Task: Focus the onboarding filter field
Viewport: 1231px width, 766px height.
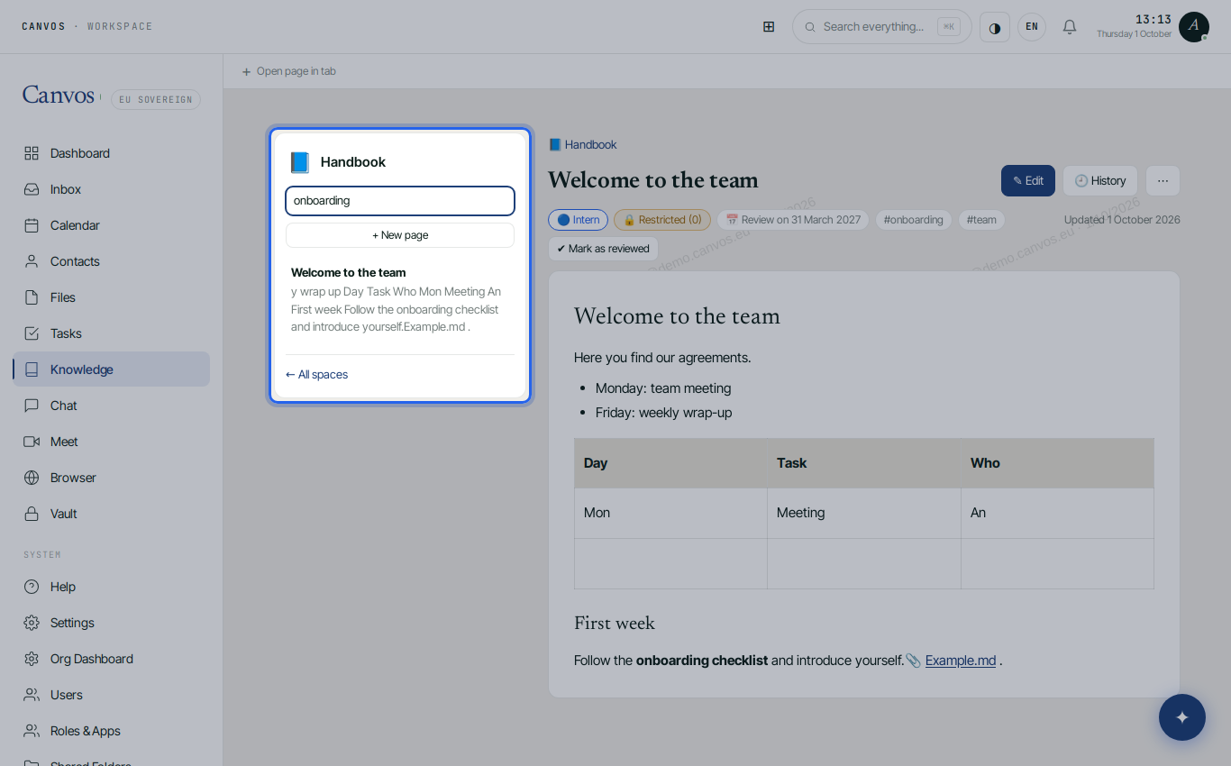Action: [400, 201]
